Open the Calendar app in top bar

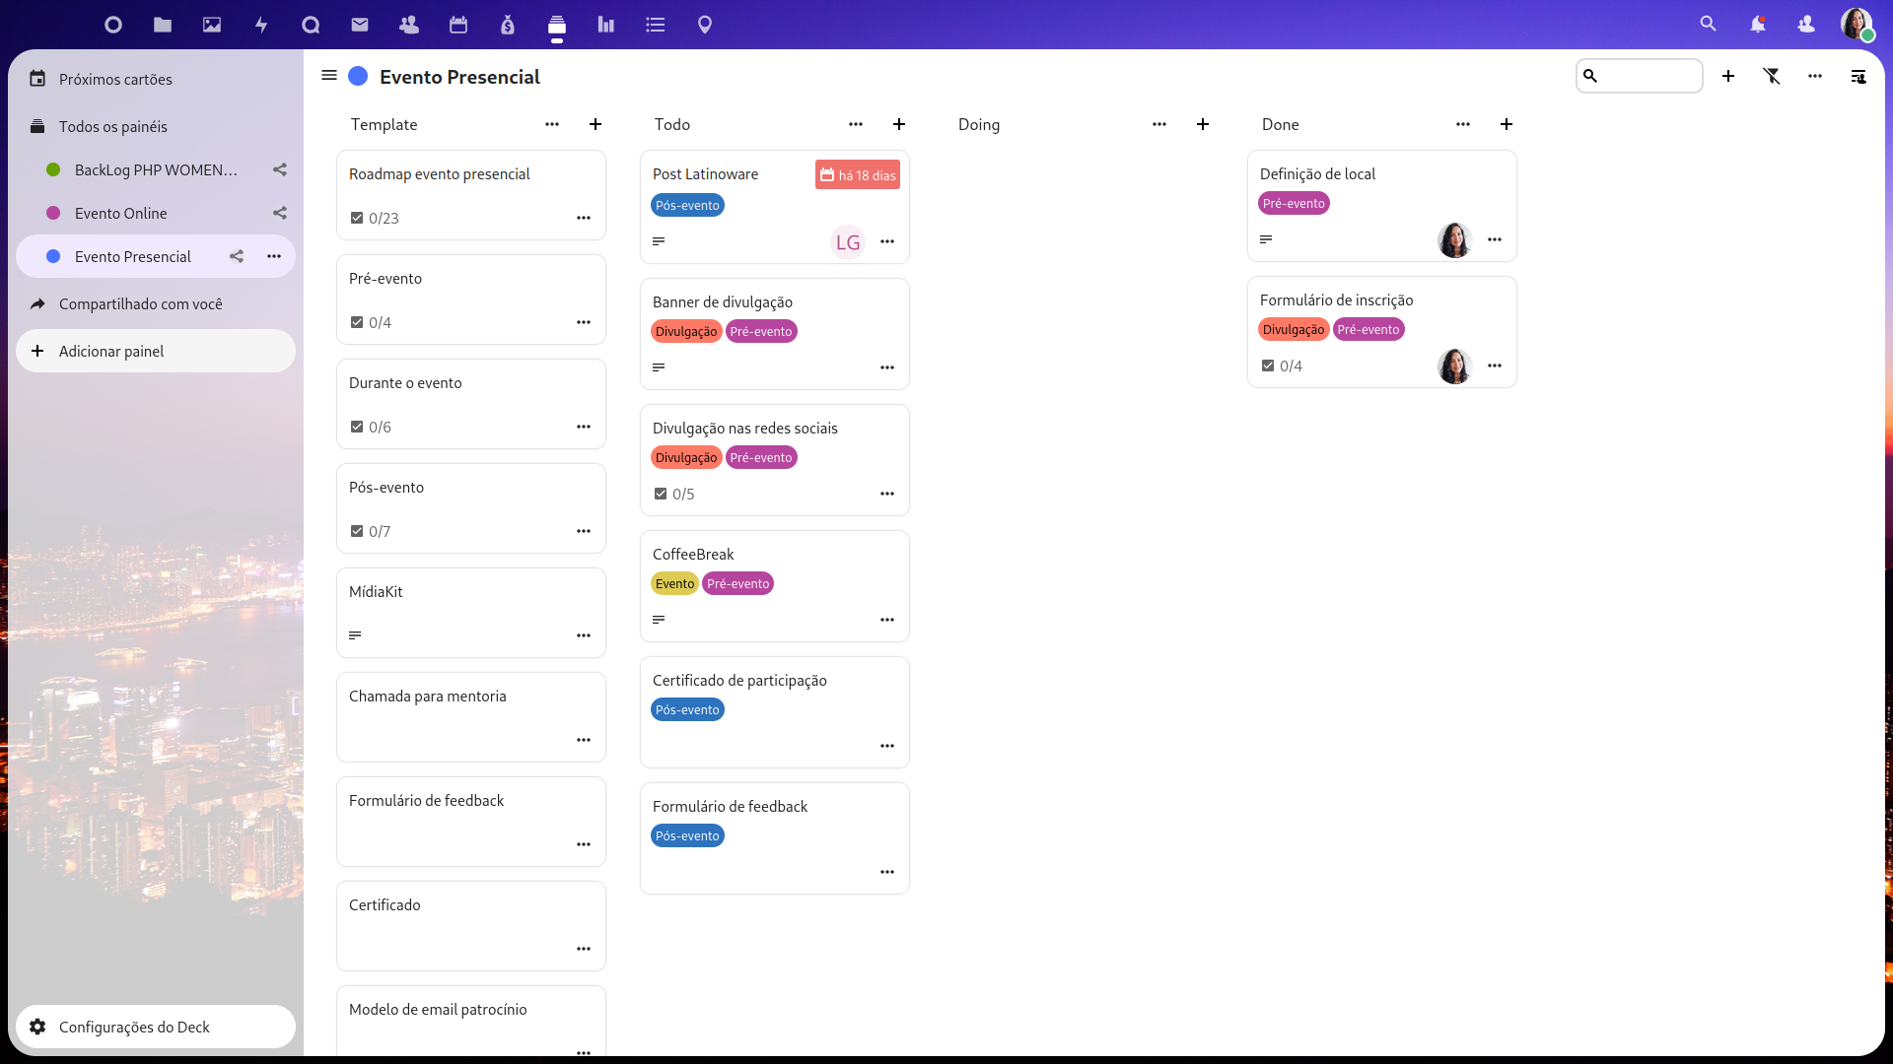click(458, 25)
